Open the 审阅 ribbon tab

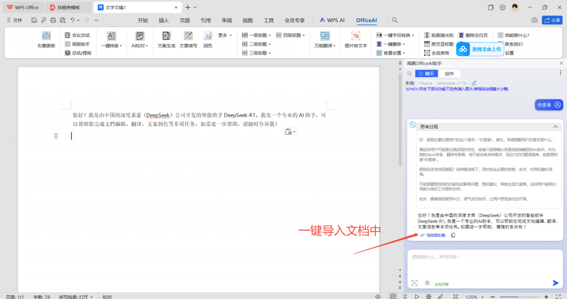226,20
